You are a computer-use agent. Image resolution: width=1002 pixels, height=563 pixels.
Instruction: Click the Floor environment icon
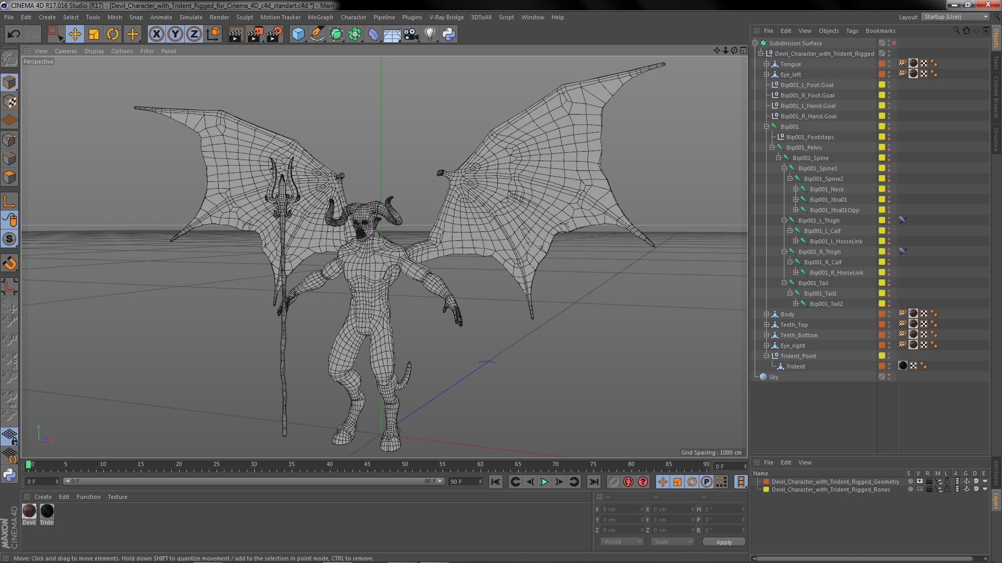[x=392, y=34]
